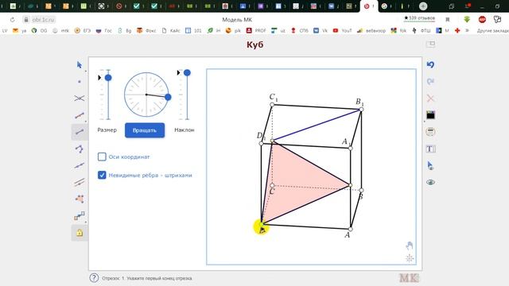Select the intersecting lines tool
The width and height of the screenshot is (509, 286).
coord(80,99)
